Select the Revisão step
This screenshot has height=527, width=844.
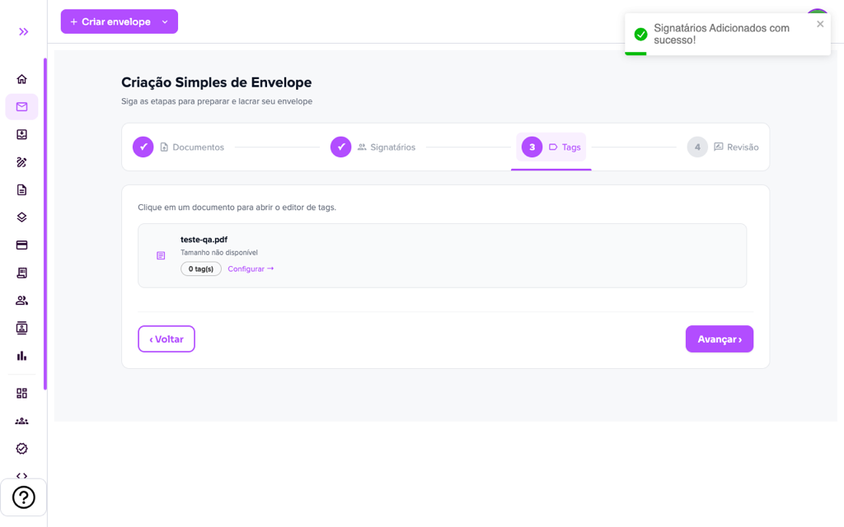(723, 147)
